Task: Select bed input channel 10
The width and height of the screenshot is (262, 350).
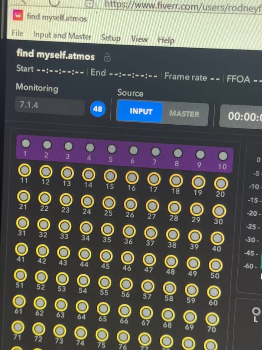Action: pos(223,156)
